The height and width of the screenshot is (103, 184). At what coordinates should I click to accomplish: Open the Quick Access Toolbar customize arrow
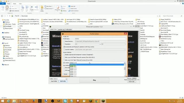(x=8, y=1)
